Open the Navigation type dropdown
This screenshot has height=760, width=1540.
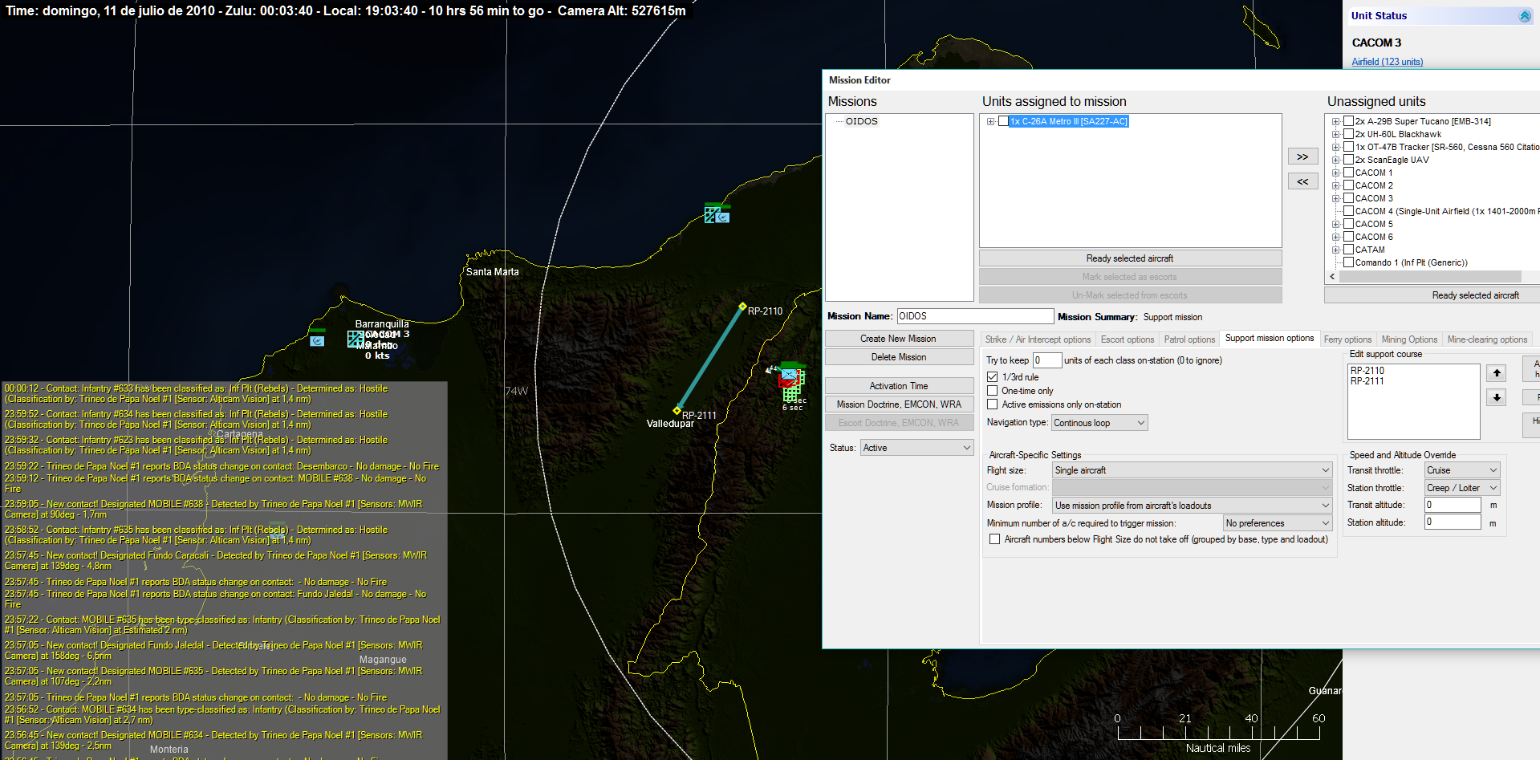coord(1099,423)
